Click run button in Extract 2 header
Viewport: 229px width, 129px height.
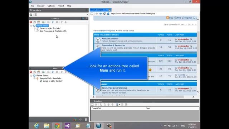pyautogui.click(x=83, y=18)
